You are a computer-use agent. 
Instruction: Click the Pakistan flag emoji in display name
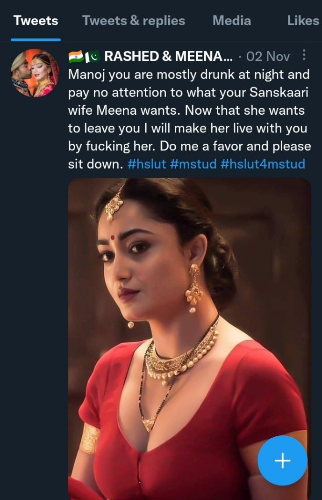(x=93, y=57)
